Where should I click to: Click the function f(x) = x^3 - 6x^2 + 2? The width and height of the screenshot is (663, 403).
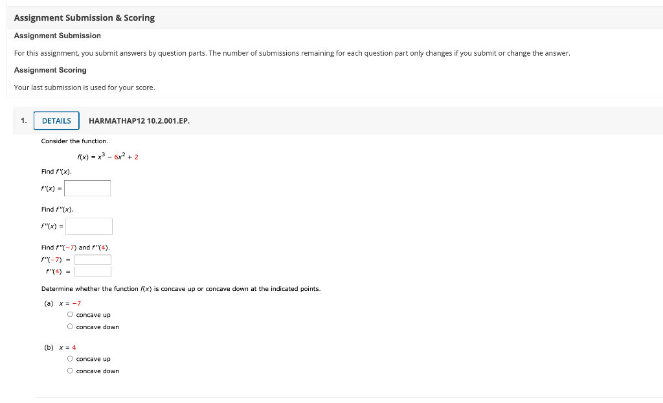point(107,156)
